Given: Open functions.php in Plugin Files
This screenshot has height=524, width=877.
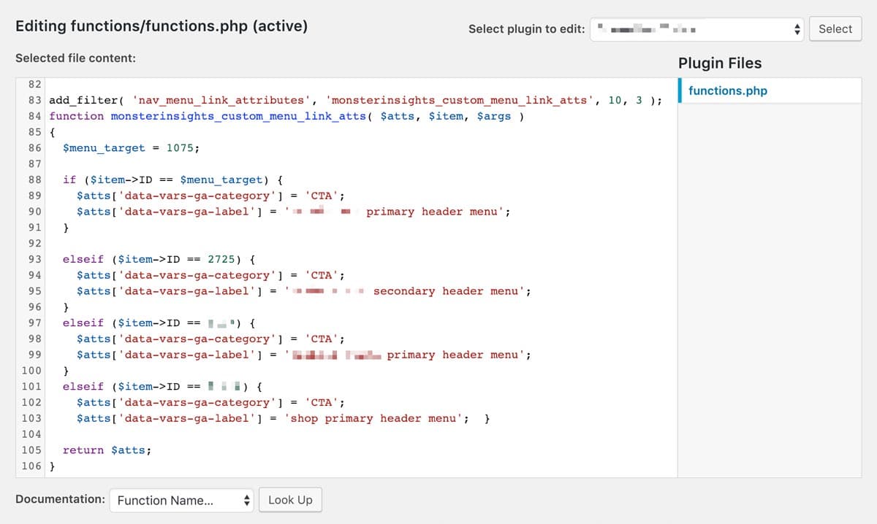Looking at the screenshot, I should (727, 91).
